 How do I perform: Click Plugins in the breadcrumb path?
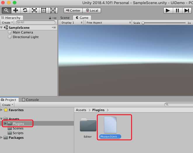coord(98,110)
